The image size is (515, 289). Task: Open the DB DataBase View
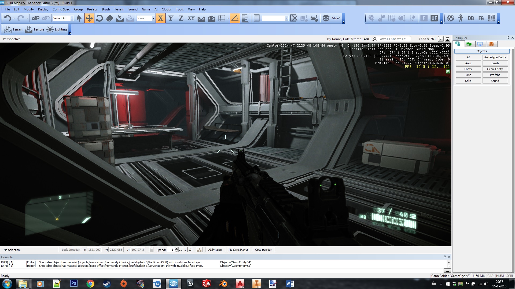pyautogui.click(x=471, y=18)
